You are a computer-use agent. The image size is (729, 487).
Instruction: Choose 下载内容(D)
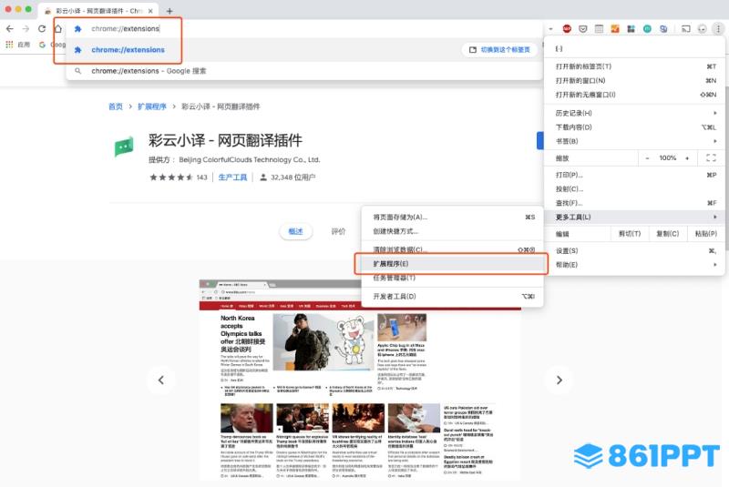[635, 127]
